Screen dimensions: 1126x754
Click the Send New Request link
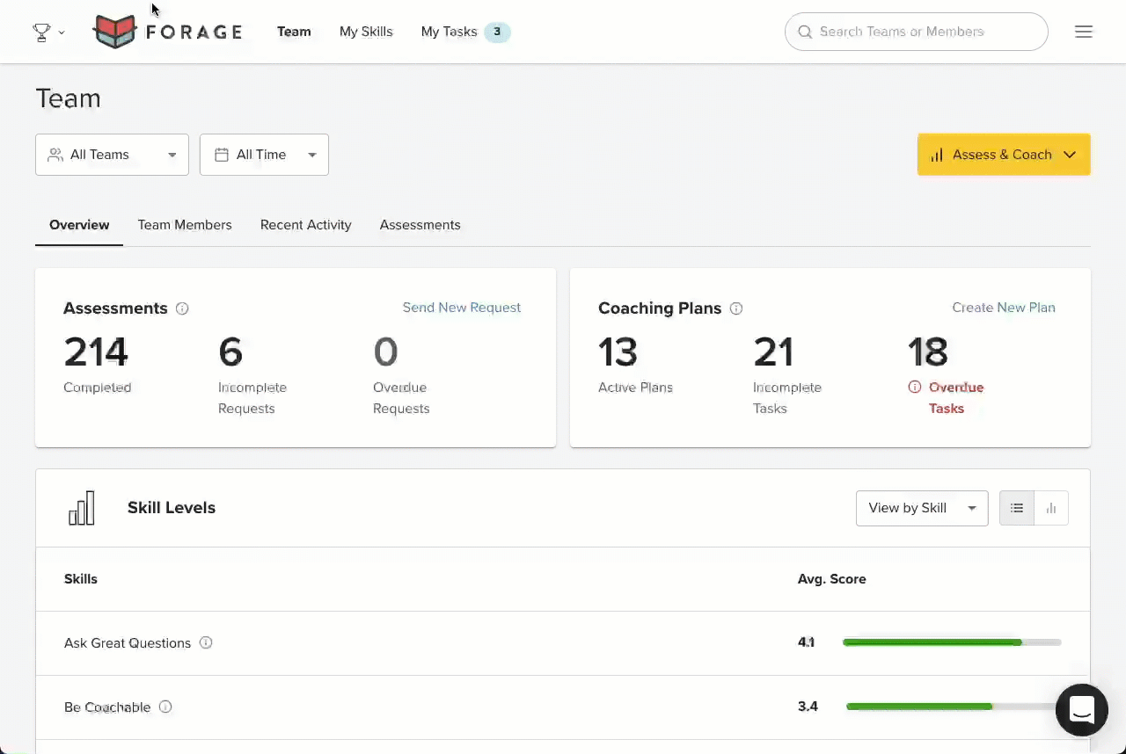pos(462,308)
